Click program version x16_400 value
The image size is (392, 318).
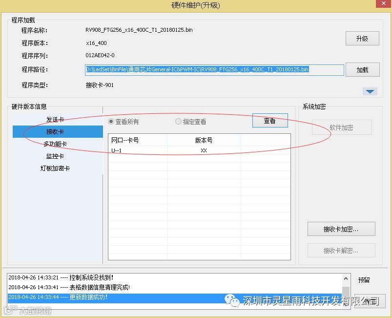(x=96, y=43)
